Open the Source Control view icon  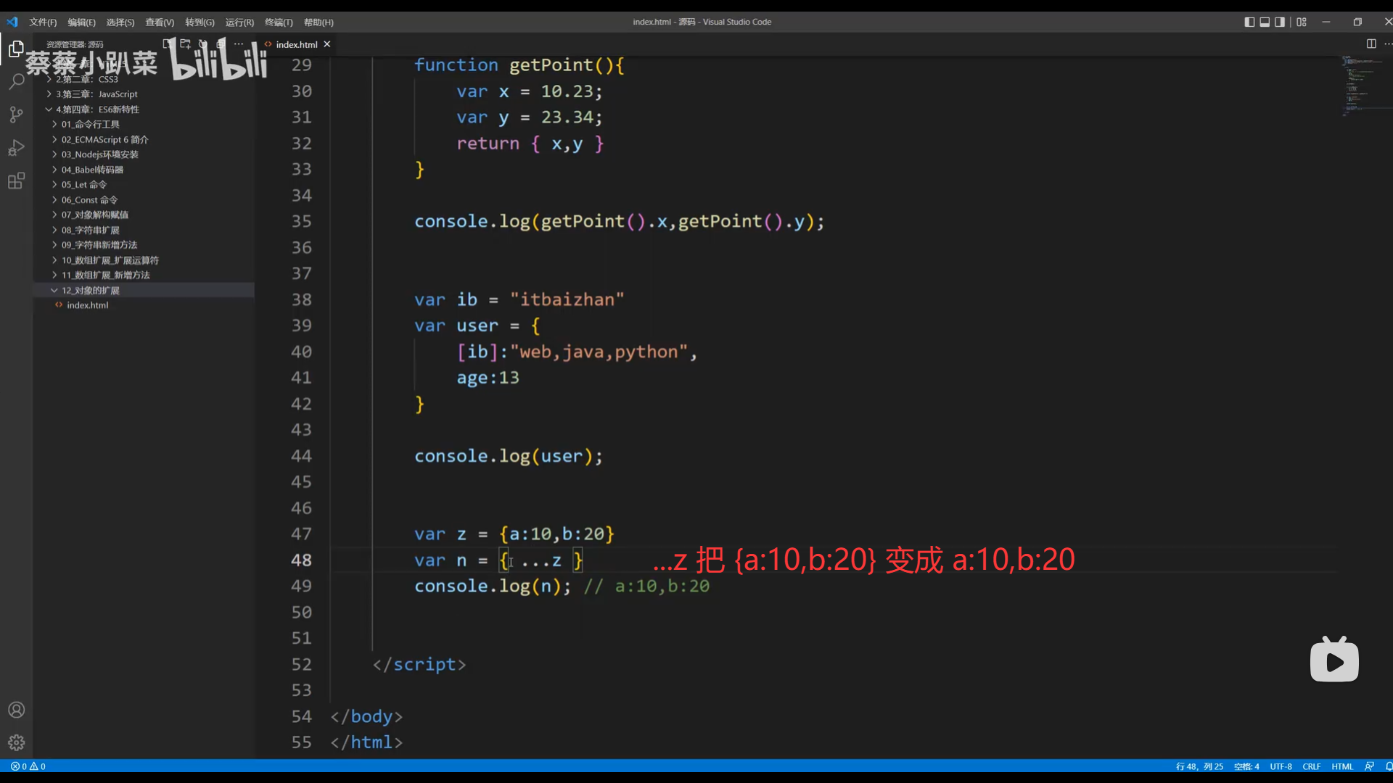click(16, 115)
